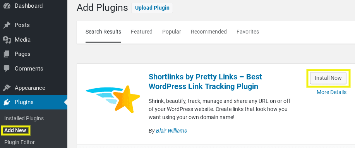Click the Comments speech bubble icon
This screenshot has height=148, width=355.
pyautogui.click(x=7, y=69)
